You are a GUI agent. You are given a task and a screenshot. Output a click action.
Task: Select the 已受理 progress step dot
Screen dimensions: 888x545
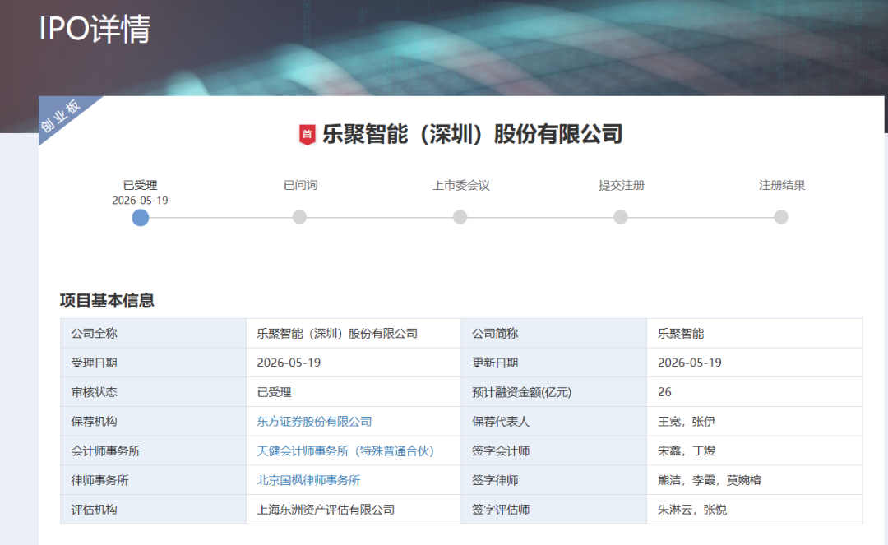(141, 217)
